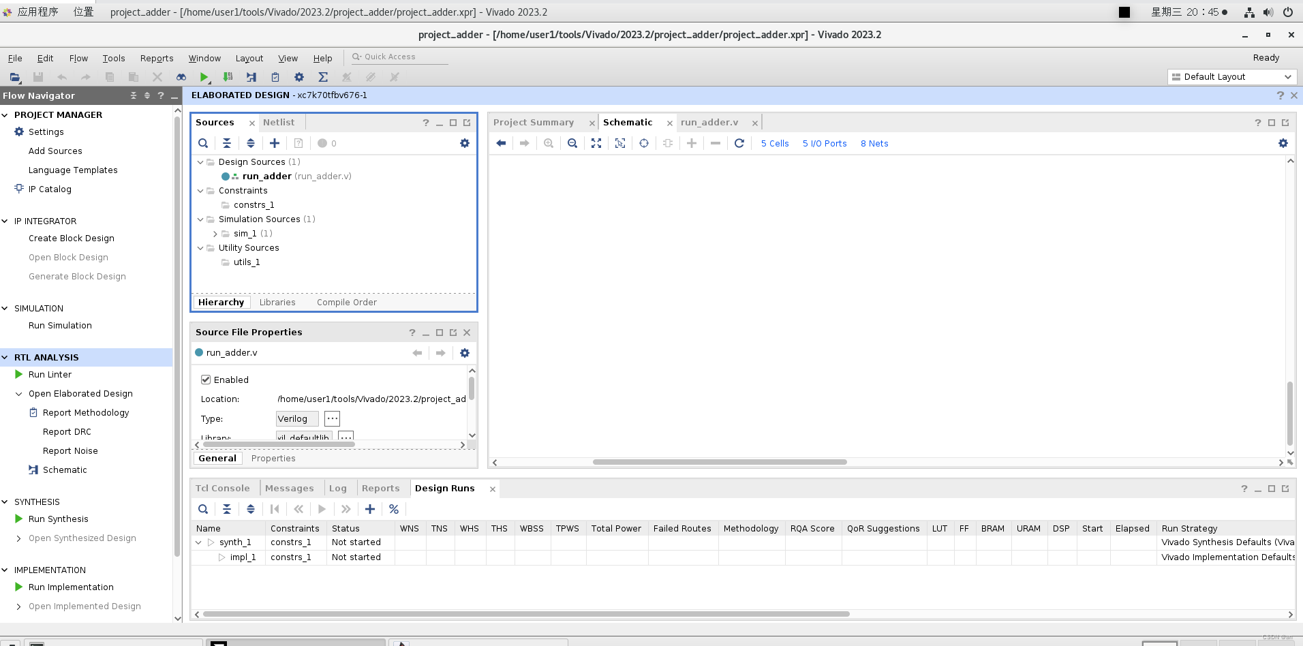Collapse the synth_1 run row
The height and width of the screenshot is (646, 1303).
pyautogui.click(x=198, y=542)
